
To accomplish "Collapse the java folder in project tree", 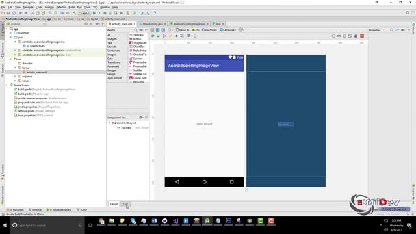I will point(11,38).
